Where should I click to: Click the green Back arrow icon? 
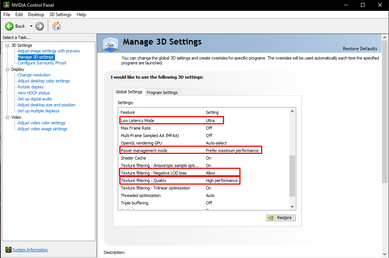[9, 26]
